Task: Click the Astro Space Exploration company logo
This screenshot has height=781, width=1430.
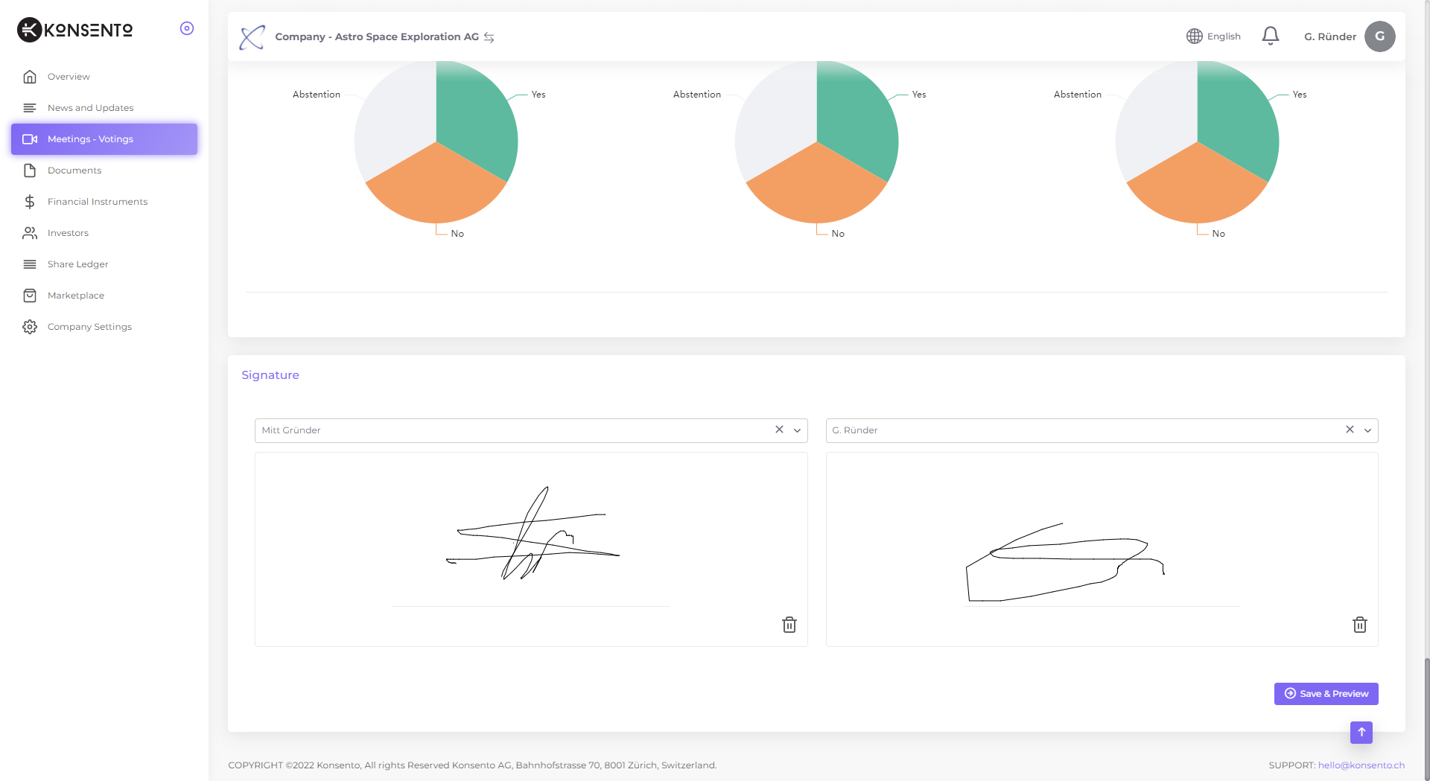Action: (252, 36)
